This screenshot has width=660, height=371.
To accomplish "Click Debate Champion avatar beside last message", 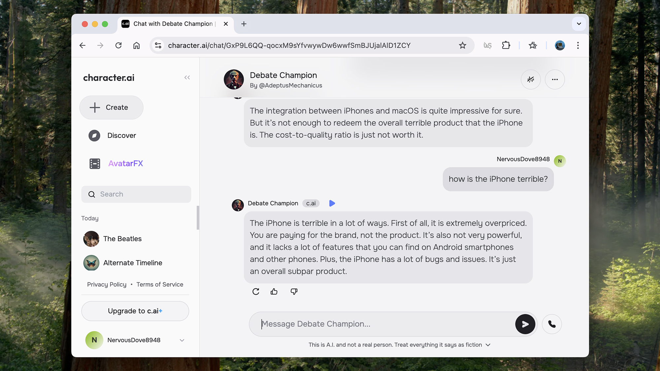I will pos(238,205).
